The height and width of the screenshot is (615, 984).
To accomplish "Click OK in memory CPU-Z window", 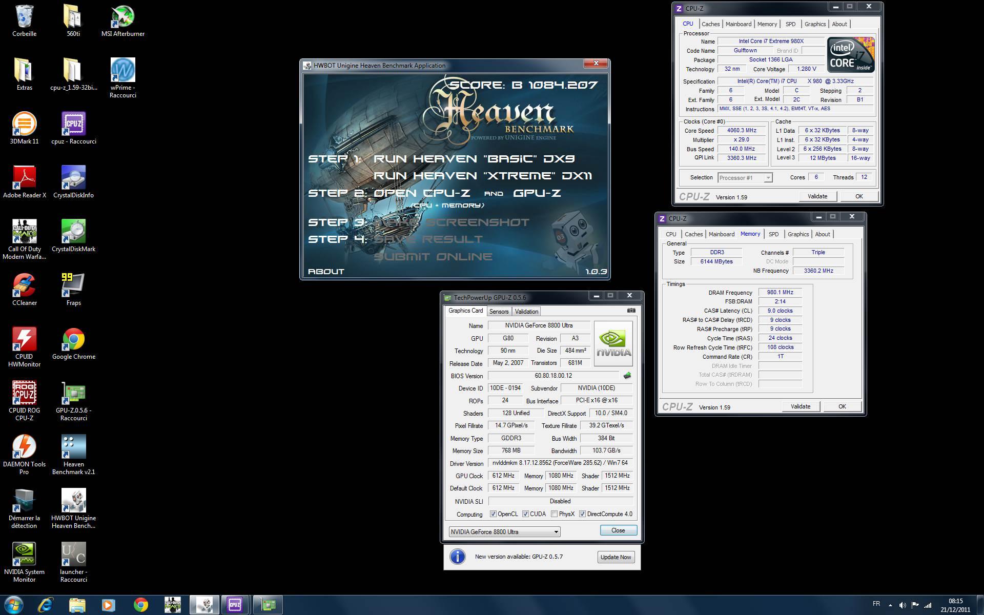I will (x=842, y=406).
